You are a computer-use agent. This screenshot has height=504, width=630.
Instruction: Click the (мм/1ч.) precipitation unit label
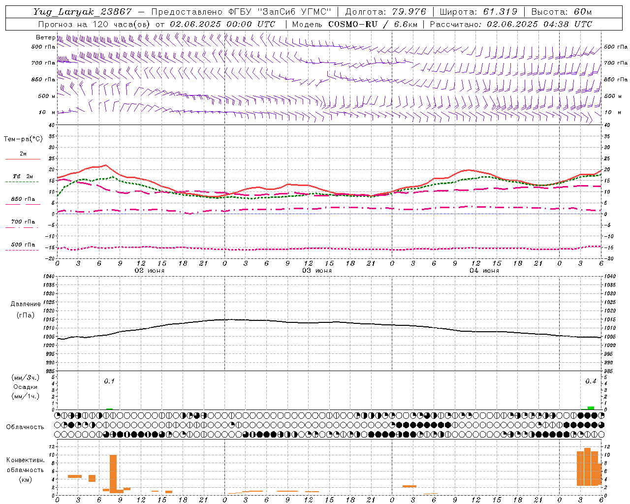[25, 396]
